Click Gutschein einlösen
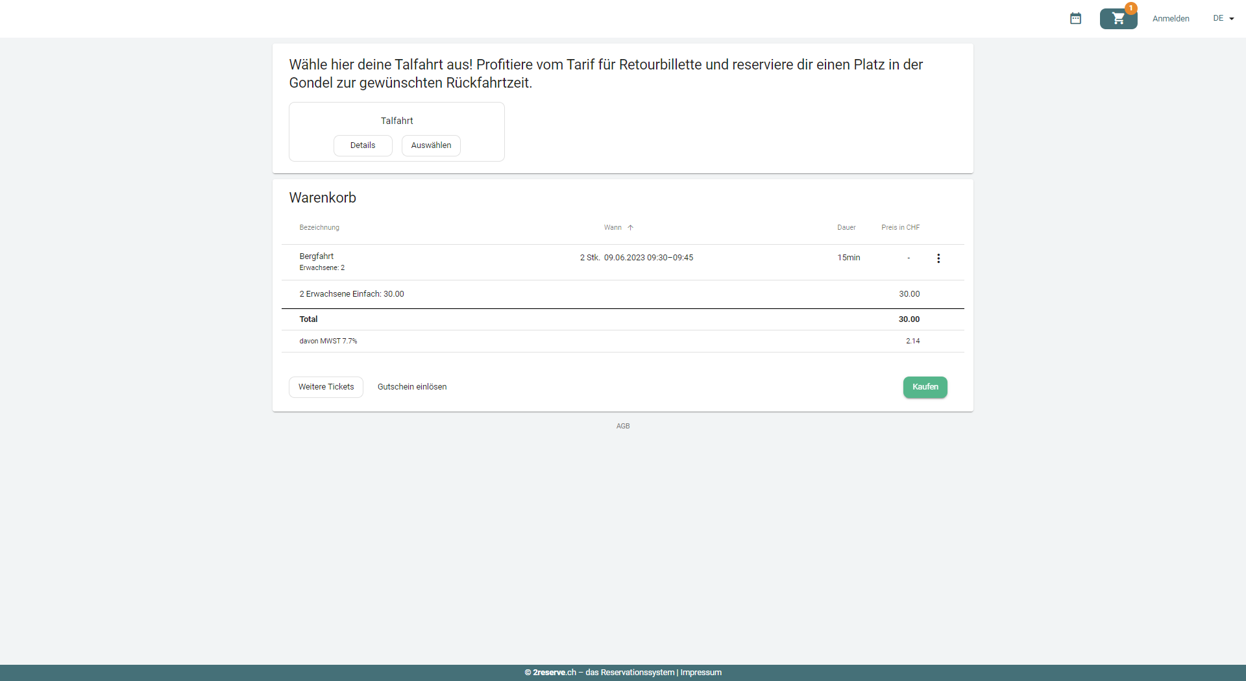Viewport: 1246px width, 681px height. click(411, 387)
